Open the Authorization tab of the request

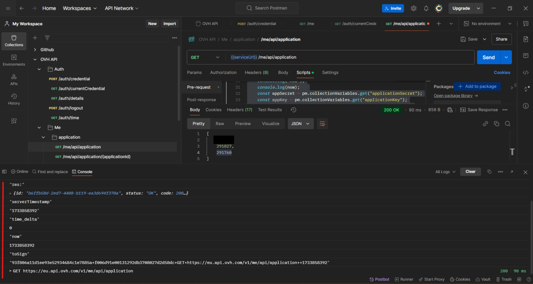[x=223, y=72]
